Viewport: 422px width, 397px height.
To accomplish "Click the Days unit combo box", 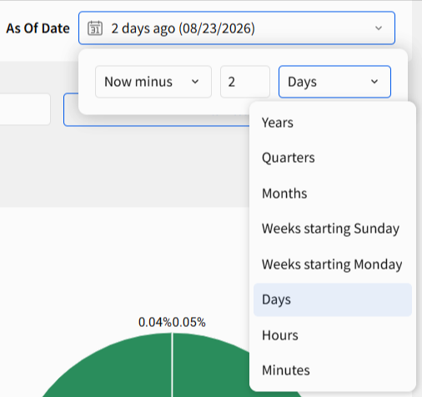I will pyautogui.click(x=334, y=82).
